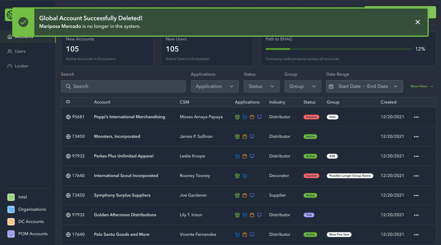The height and width of the screenshot is (245, 441).
Task: Click the orange DC Accounts box icon
Action: pos(11,222)
